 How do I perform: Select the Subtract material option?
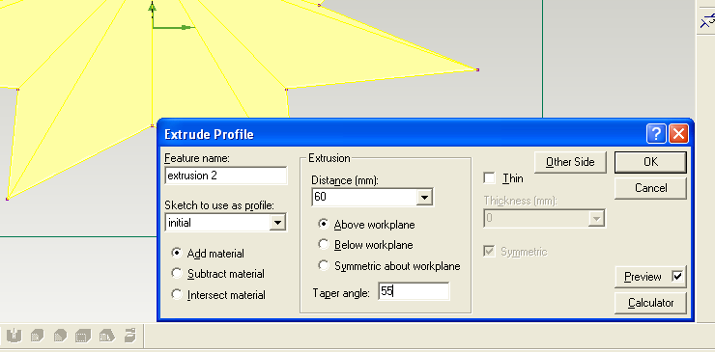point(177,273)
